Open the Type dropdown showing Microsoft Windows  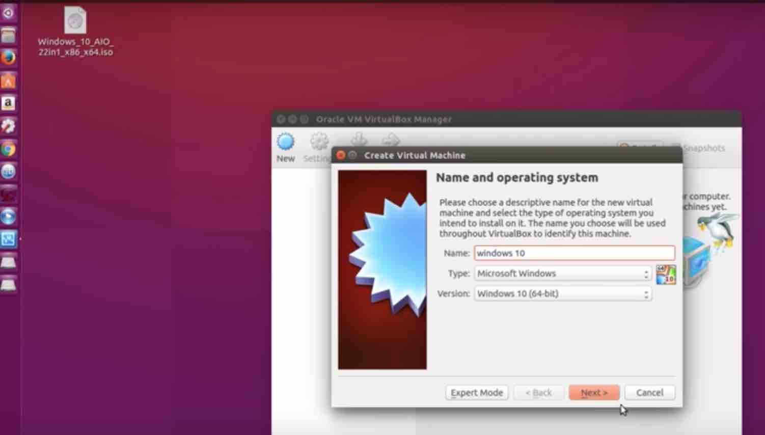tap(562, 273)
